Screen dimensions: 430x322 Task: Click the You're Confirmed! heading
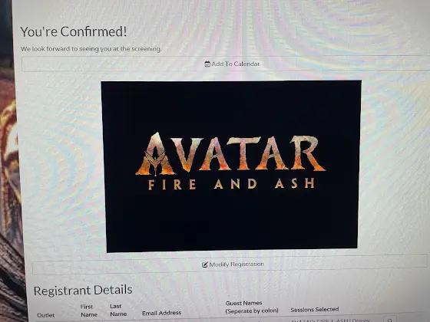[x=74, y=31]
